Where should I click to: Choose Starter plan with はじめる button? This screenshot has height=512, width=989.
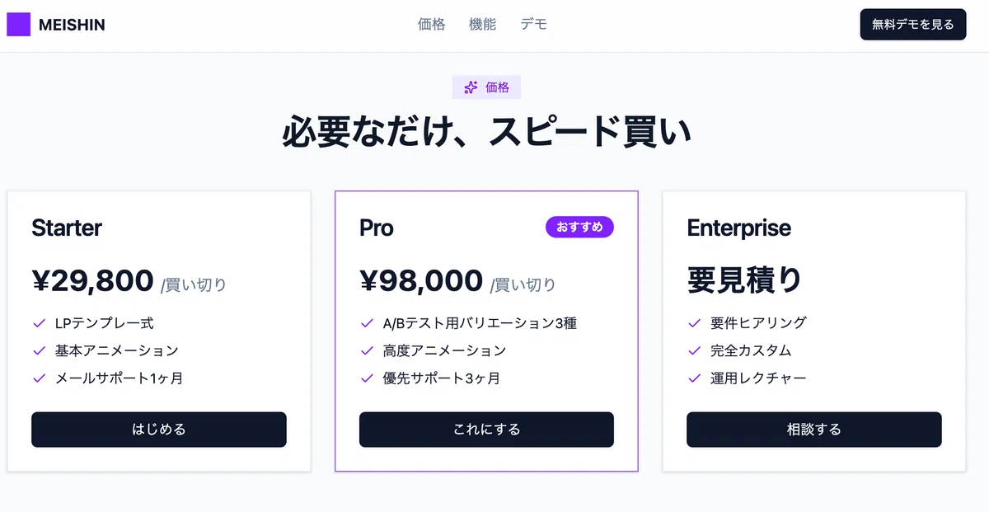pos(159,430)
